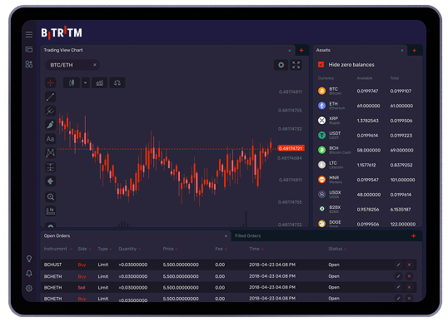Select the measure/projection tool
The image size is (448, 322).
[x=50, y=167]
